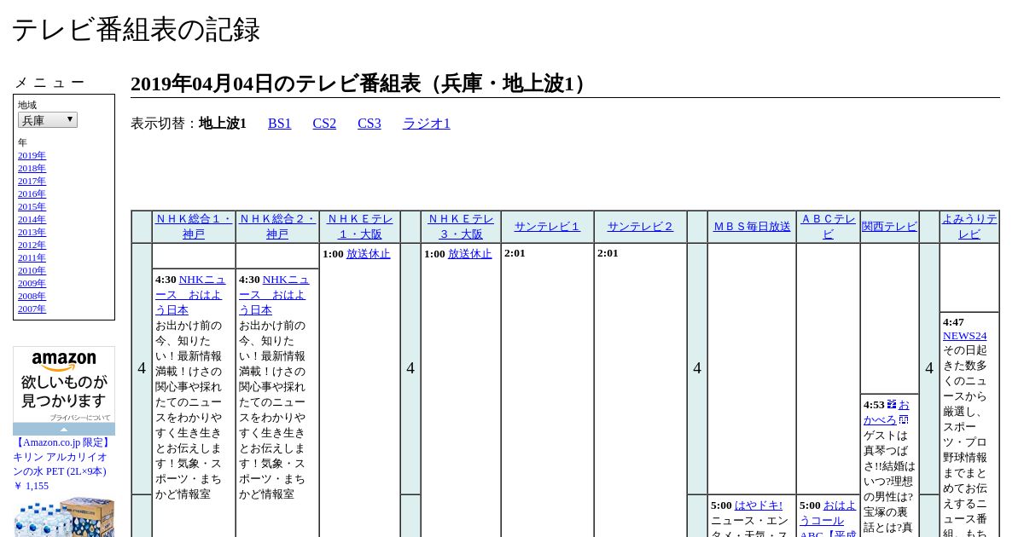This screenshot has width=1024, height=537.
Task: Open the ＮＨＫ総合２・神戸 channel header
Action: point(277,227)
